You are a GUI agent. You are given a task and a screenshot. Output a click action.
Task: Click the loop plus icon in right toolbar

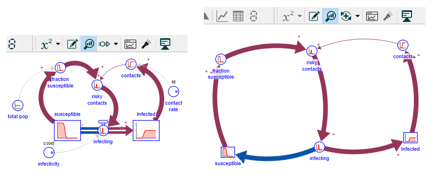pos(346,16)
